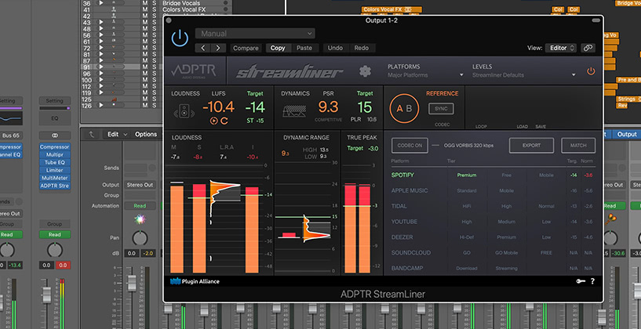Image resolution: width=641 pixels, height=329 pixels.
Task: Open the ADPTR Stre plugin slot
Action: click(55, 186)
